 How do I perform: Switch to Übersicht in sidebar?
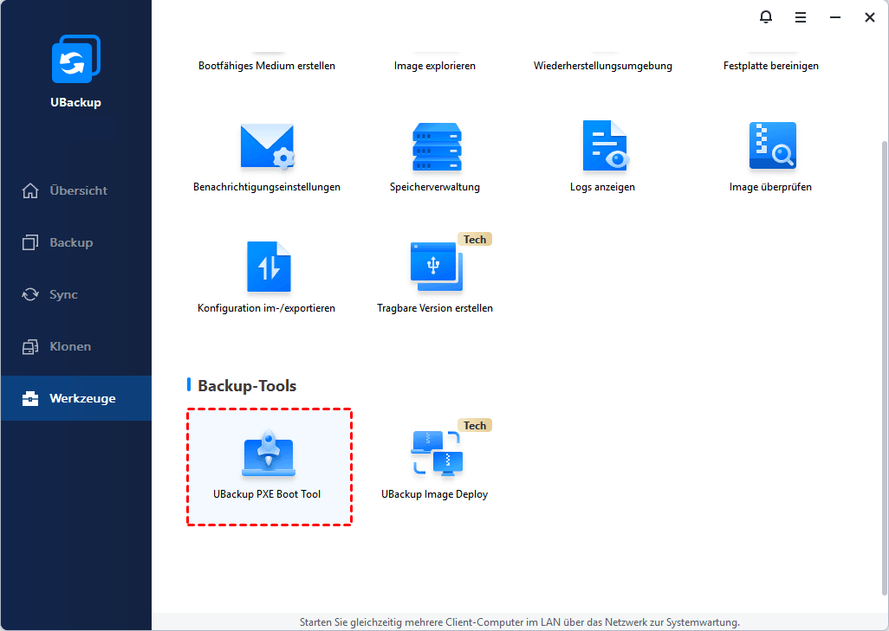pyautogui.click(x=76, y=190)
